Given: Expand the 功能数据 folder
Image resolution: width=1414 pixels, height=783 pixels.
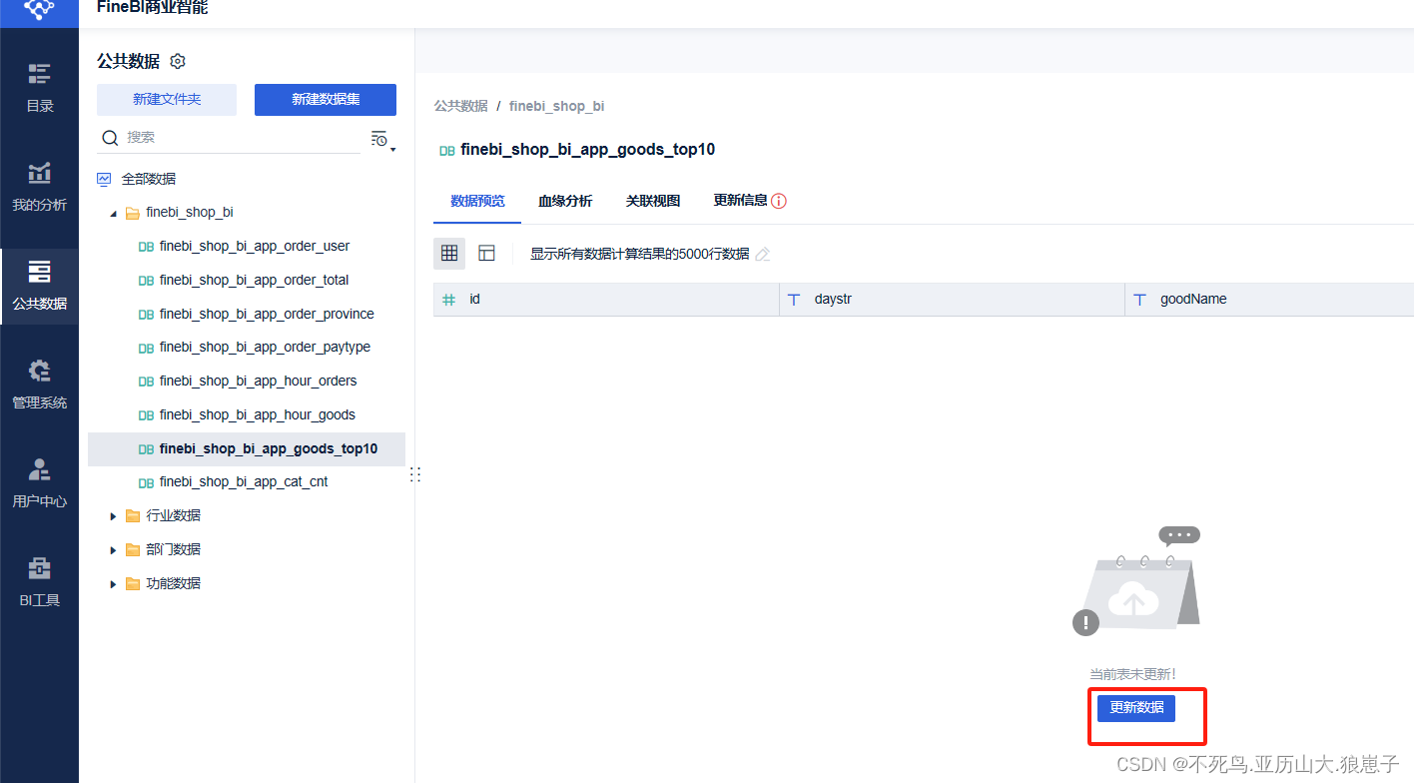Looking at the screenshot, I should [x=112, y=583].
